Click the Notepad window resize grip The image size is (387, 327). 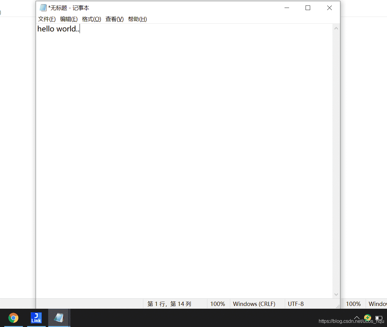(338, 306)
